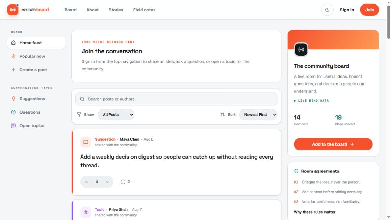Click the Topic tag on Priya Shah's post
The image size is (391, 220).
(100, 209)
